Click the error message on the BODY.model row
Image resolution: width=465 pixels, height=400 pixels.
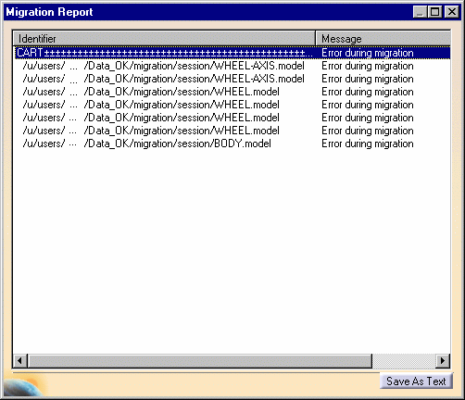click(x=368, y=144)
